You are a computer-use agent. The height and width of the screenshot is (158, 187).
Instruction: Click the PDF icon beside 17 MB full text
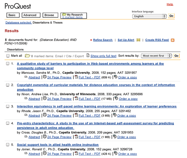tap(76, 98)
